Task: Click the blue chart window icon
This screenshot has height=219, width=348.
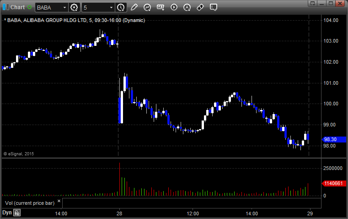Action: coord(6,7)
